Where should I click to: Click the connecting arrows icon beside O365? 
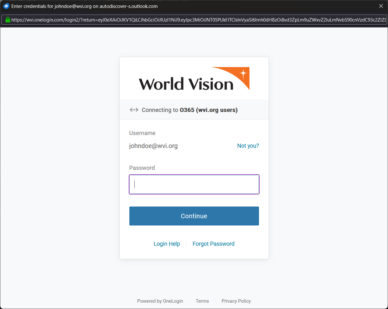point(134,110)
